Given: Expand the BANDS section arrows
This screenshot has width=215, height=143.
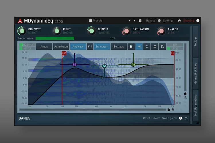Looking at the screenshot, I should click(x=186, y=118).
